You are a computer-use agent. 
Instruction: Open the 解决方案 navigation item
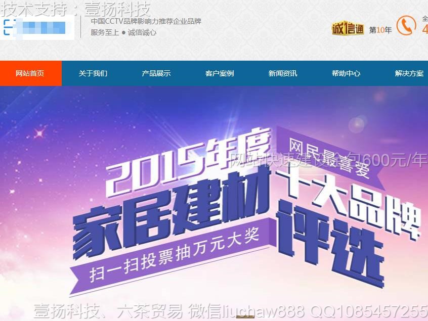click(x=409, y=73)
